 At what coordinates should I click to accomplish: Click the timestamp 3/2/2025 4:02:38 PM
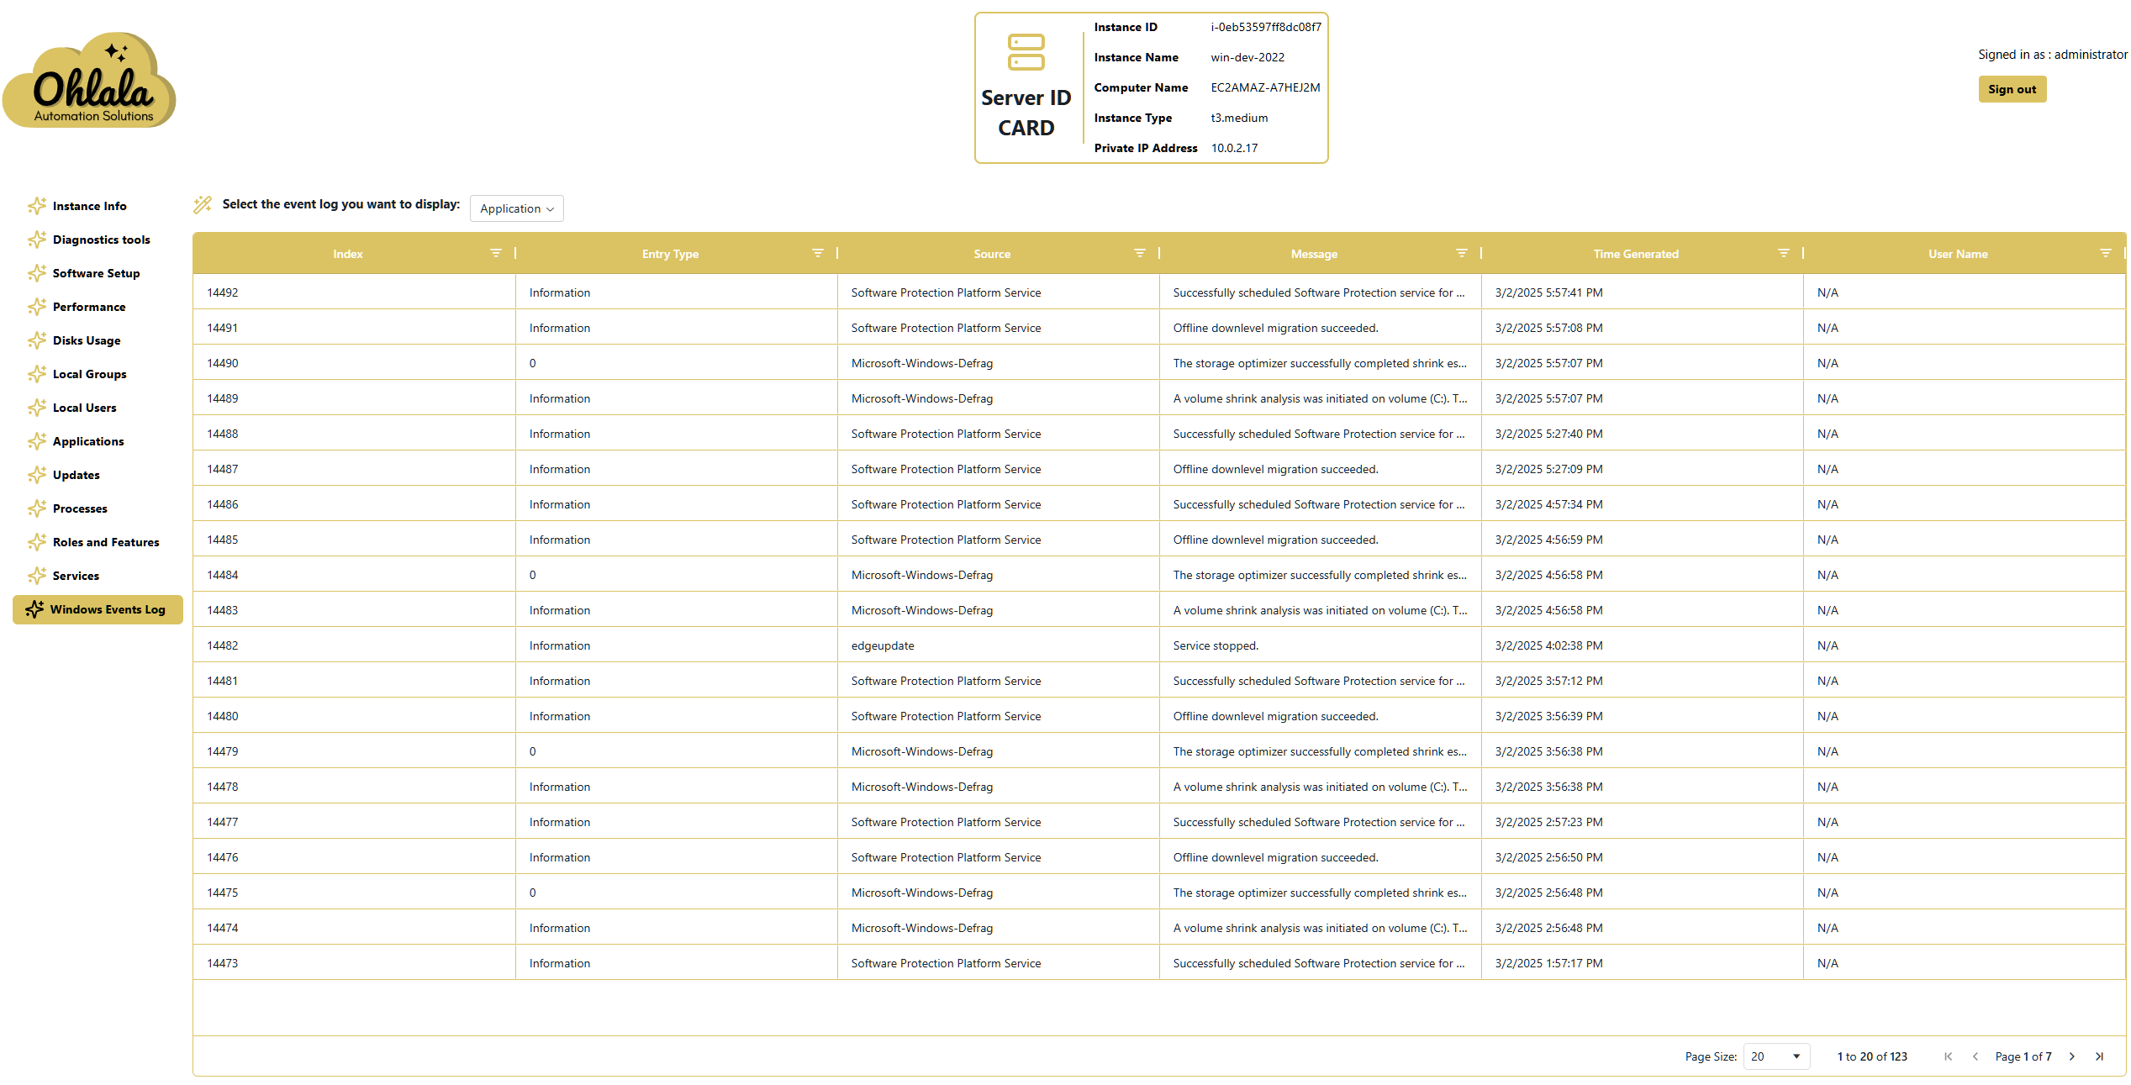pos(1548,645)
